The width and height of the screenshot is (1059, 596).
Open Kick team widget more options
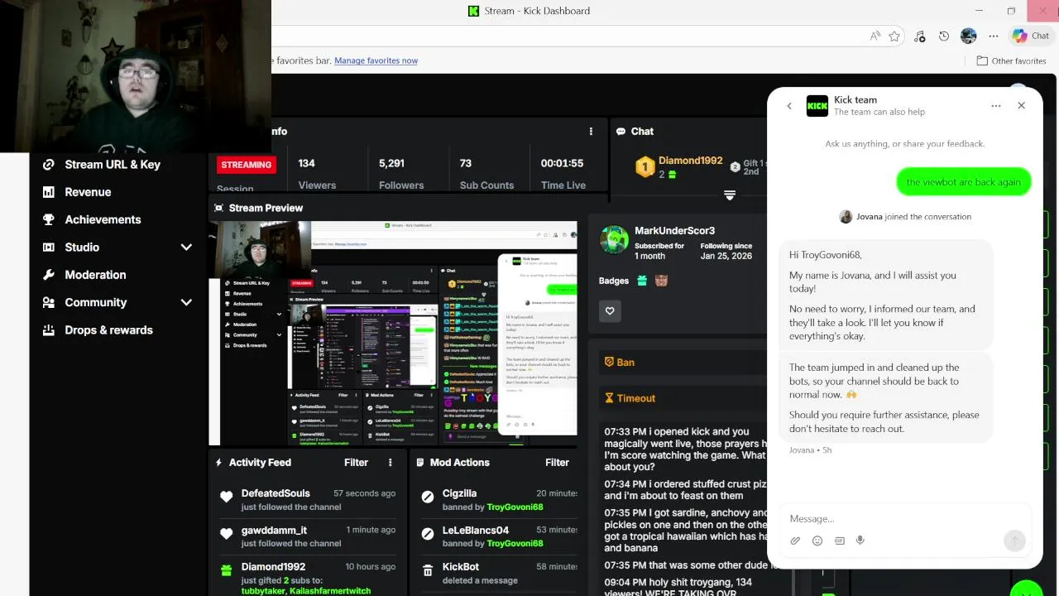point(996,106)
